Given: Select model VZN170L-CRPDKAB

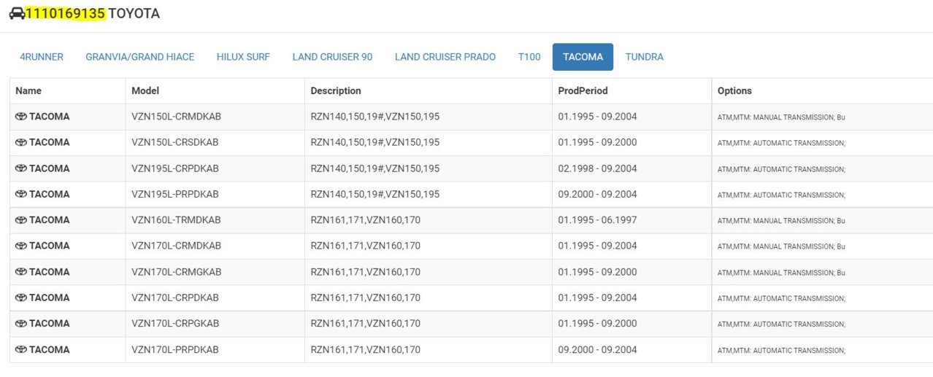Looking at the screenshot, I should click(x=175, y=298).
